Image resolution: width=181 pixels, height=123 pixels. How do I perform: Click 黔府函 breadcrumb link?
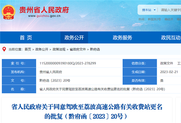pyautogui.click(x=95, y=49)
